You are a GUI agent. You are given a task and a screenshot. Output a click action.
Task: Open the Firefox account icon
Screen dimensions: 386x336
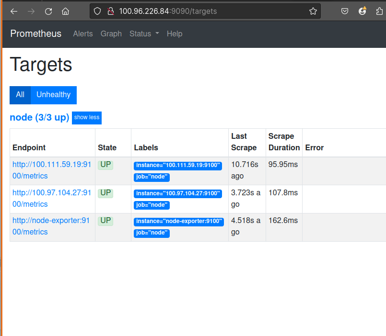click(x=362, y=11)
